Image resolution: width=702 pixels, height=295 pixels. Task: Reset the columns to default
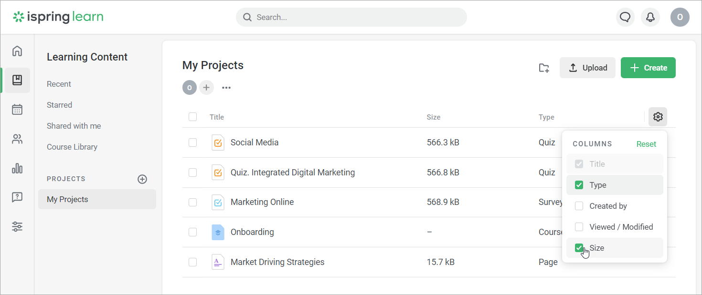[646, 144]
